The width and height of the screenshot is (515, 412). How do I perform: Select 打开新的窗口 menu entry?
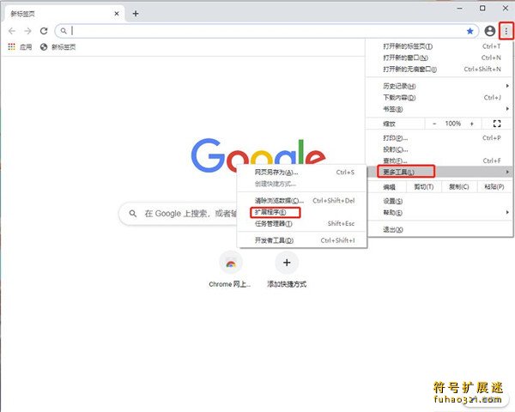439,58
